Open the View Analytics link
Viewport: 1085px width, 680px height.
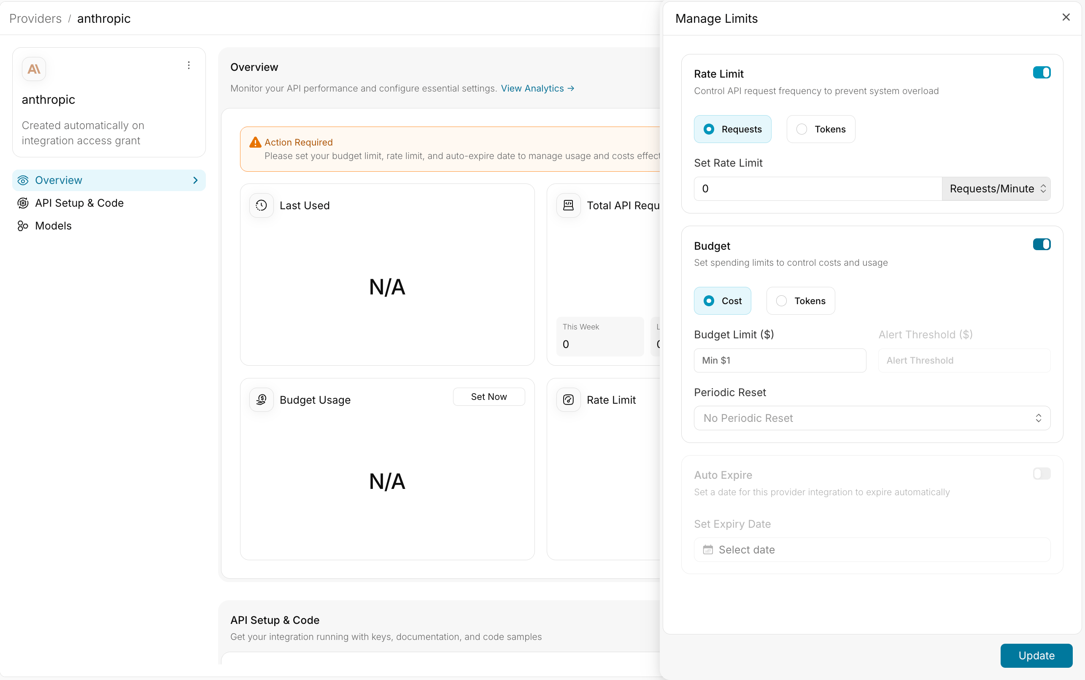pyautogui.click(x=537, y=88)
